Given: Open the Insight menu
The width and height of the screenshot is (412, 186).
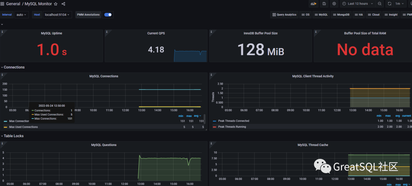Looking at the screenshot, I should pos(391,15).
